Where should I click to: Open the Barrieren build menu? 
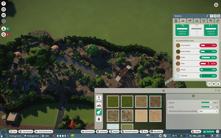pyautogui.click(x=88, y=131)
